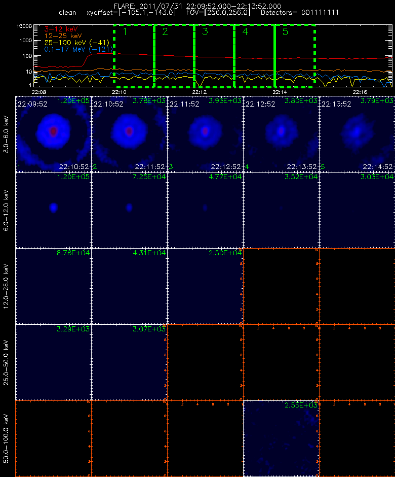Select the 6.0-12.0 keV image labeled 1.20E+05

(x=54, y=210)
